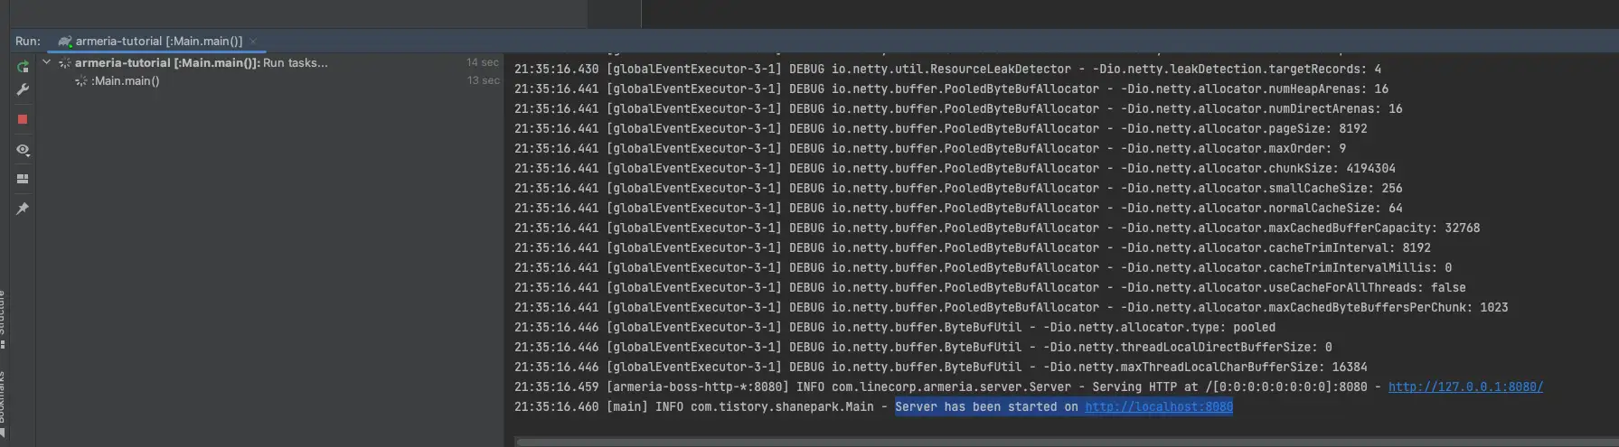The width and height of the screenshot is (1619, 447).
Task: Open the http://127.0.0.1:8080/ link
Action: tap(1465, 387)
